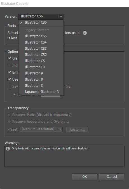Click the font embedding warning text

point(50,149)
